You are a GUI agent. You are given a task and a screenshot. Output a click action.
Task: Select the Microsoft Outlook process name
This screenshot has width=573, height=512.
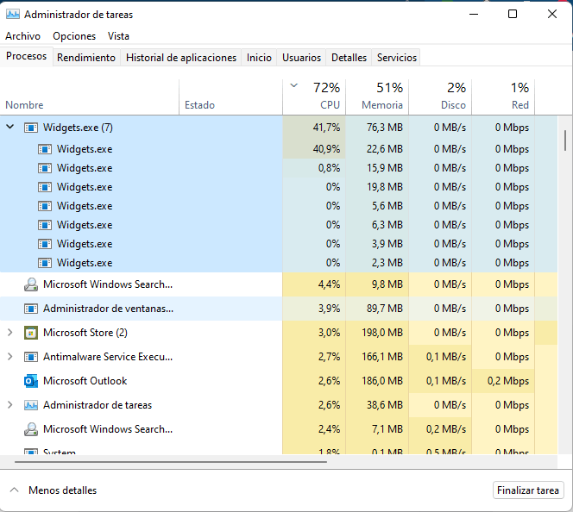coord(85,381)
